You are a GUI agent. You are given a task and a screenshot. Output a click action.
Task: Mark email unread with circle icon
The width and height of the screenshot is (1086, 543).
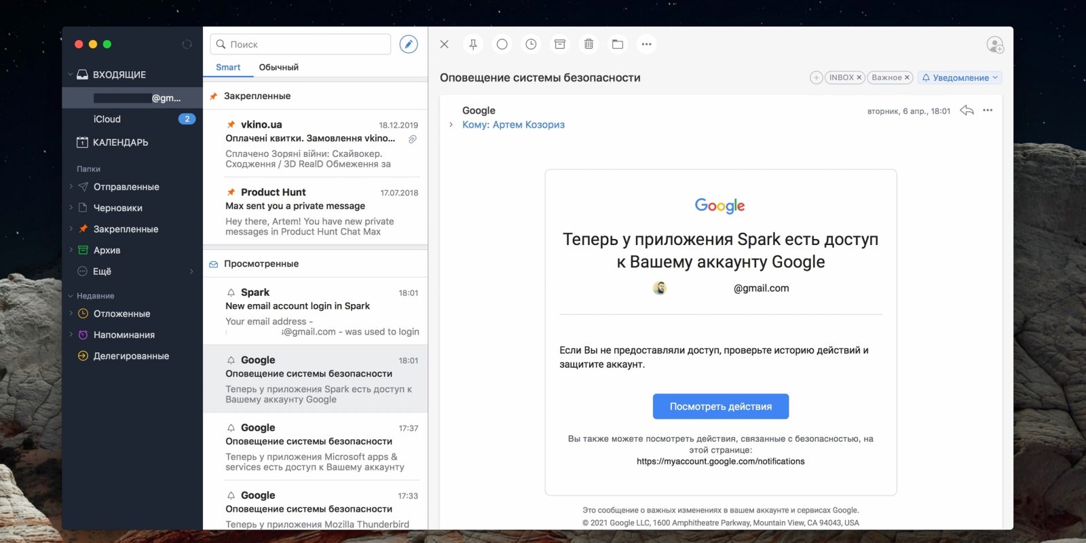pyautogui.click(x=502, y=44)
